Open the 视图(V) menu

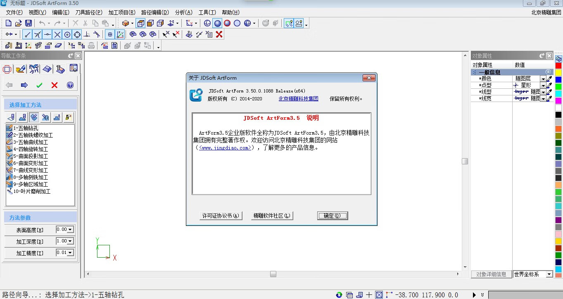tap(37, 12)
